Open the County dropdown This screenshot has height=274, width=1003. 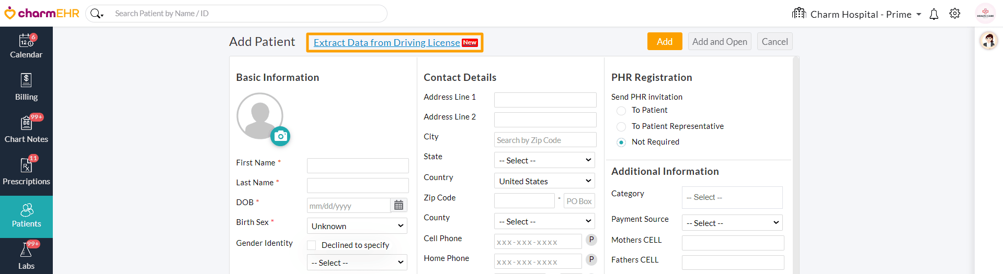pyautogui.click(x=545, y=221)
